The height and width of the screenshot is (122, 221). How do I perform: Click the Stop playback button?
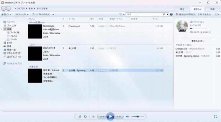coord(93,117)
